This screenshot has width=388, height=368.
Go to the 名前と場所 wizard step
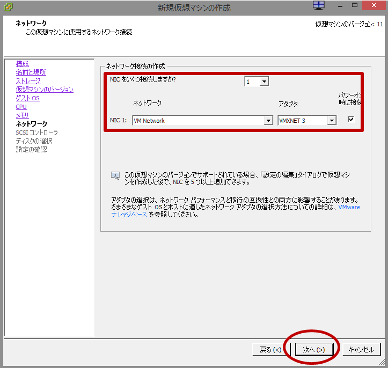(31, 72)
